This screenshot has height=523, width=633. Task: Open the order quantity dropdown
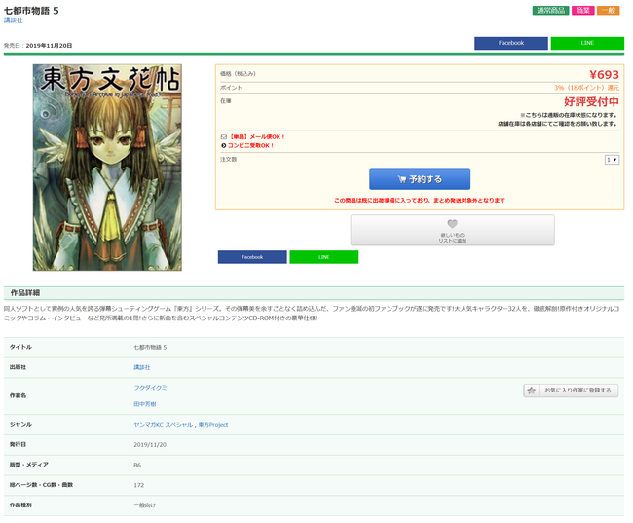pyautogui.click(x=612, y=160)
